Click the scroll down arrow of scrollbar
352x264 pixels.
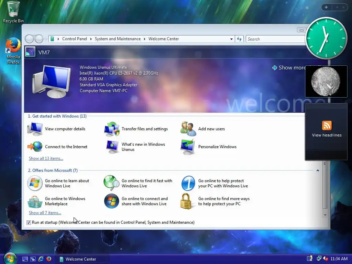[x=325, y=215]
